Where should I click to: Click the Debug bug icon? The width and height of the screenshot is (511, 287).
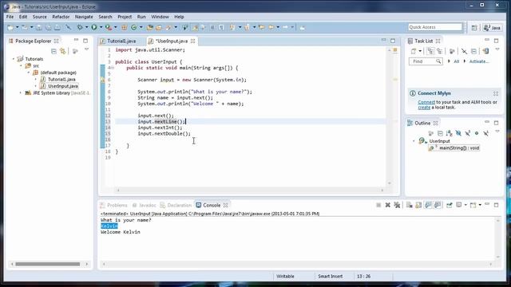[80, 28]
